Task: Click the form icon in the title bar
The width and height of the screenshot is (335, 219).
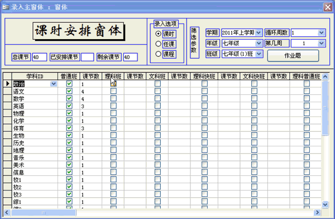Action: 6,7
